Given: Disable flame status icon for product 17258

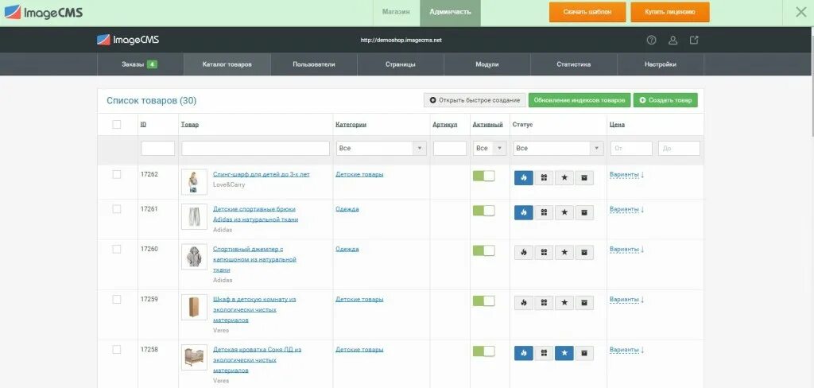Looking at the screenshot, I should click(523, 353).
